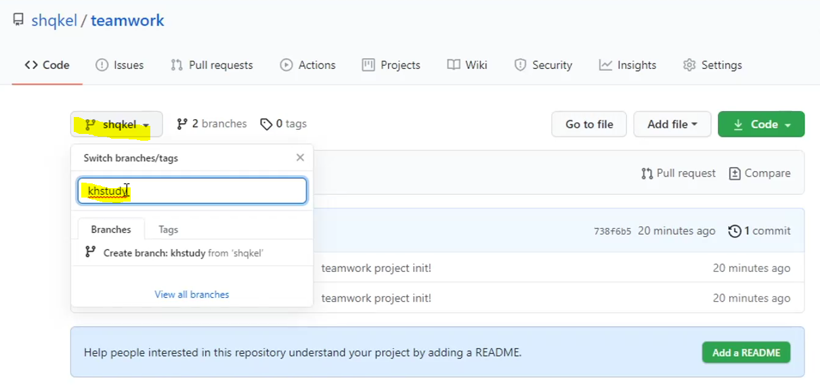Click the Compare link
820x387 pixels.
760,173
